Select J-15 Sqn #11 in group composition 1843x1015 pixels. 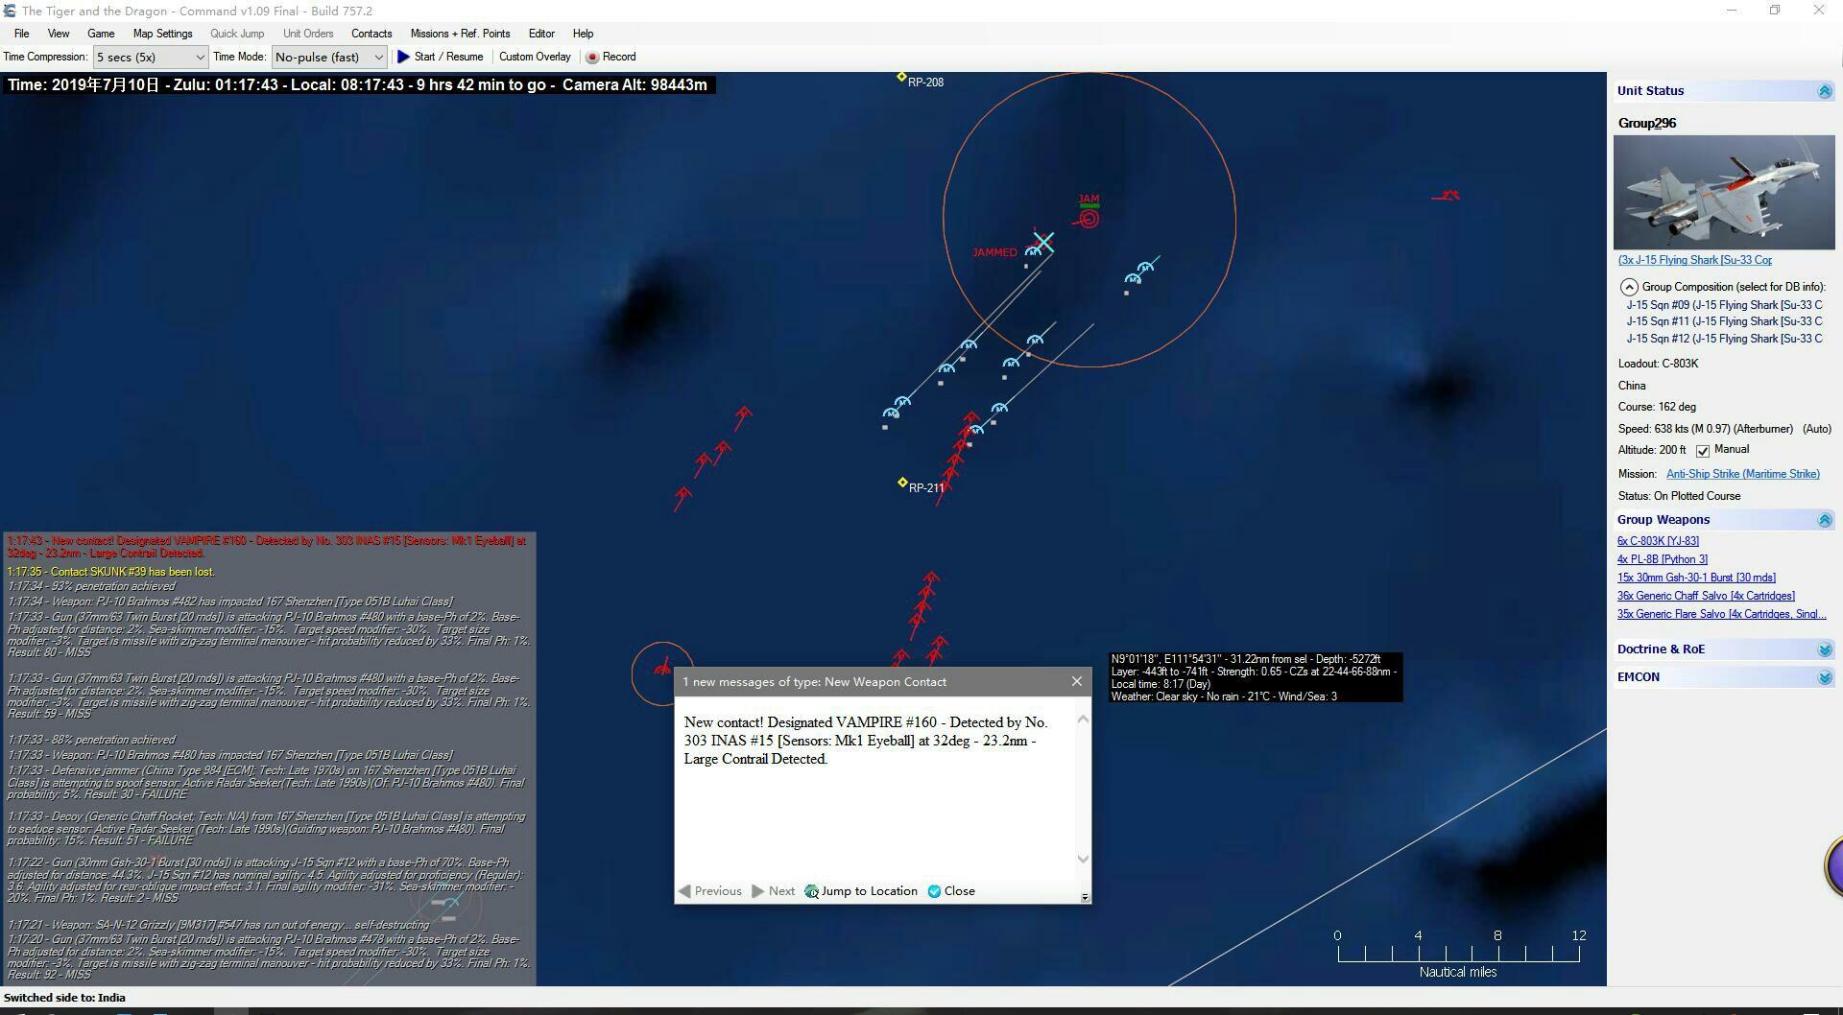click(1724, 321)
